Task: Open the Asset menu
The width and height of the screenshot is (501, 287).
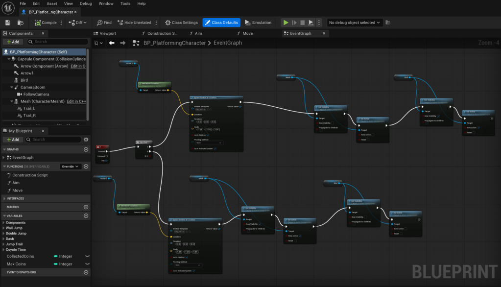Action: point(51,3)
